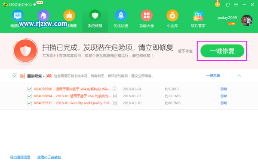Click the size 约88.7MB

(x=172, y=103)
